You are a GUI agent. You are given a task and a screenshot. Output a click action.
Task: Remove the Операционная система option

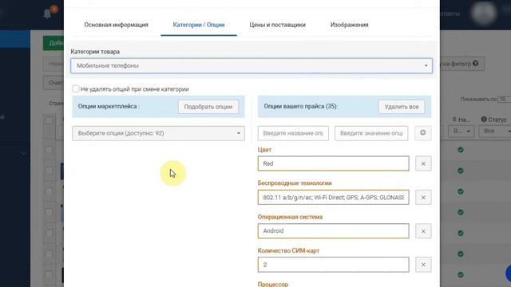tap(423, 231)
